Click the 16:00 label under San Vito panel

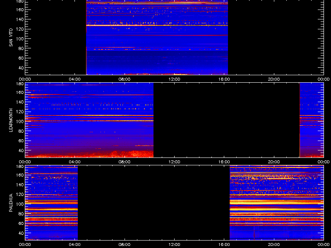pyautogui.click(x=224, y=79)
